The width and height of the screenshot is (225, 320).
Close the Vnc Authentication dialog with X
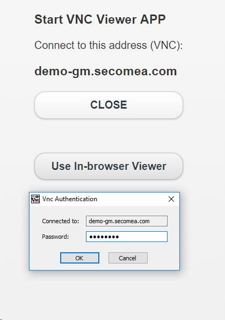171,199
